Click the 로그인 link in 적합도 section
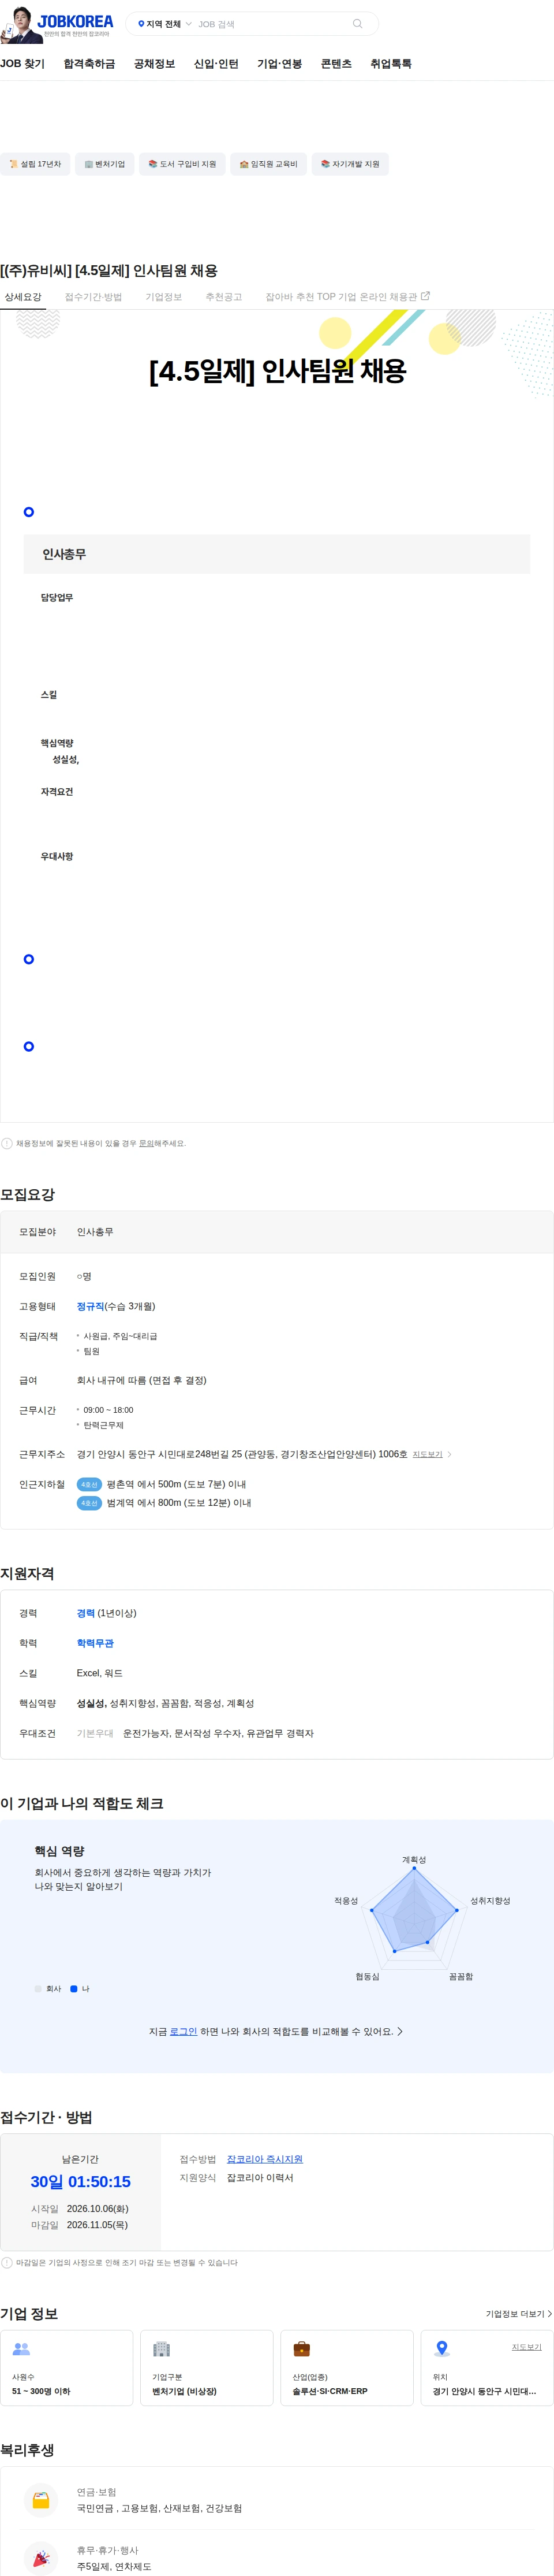The width and height of the screenshot is (554, 2576). tap(184, 2031)
